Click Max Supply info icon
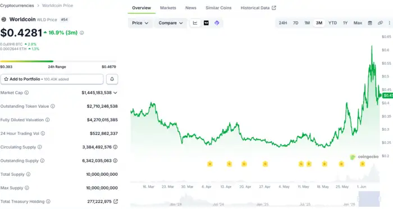393x209 pixels. point(27,188)
